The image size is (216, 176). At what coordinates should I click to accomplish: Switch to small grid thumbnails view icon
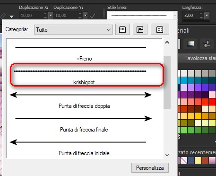(160, 29)
